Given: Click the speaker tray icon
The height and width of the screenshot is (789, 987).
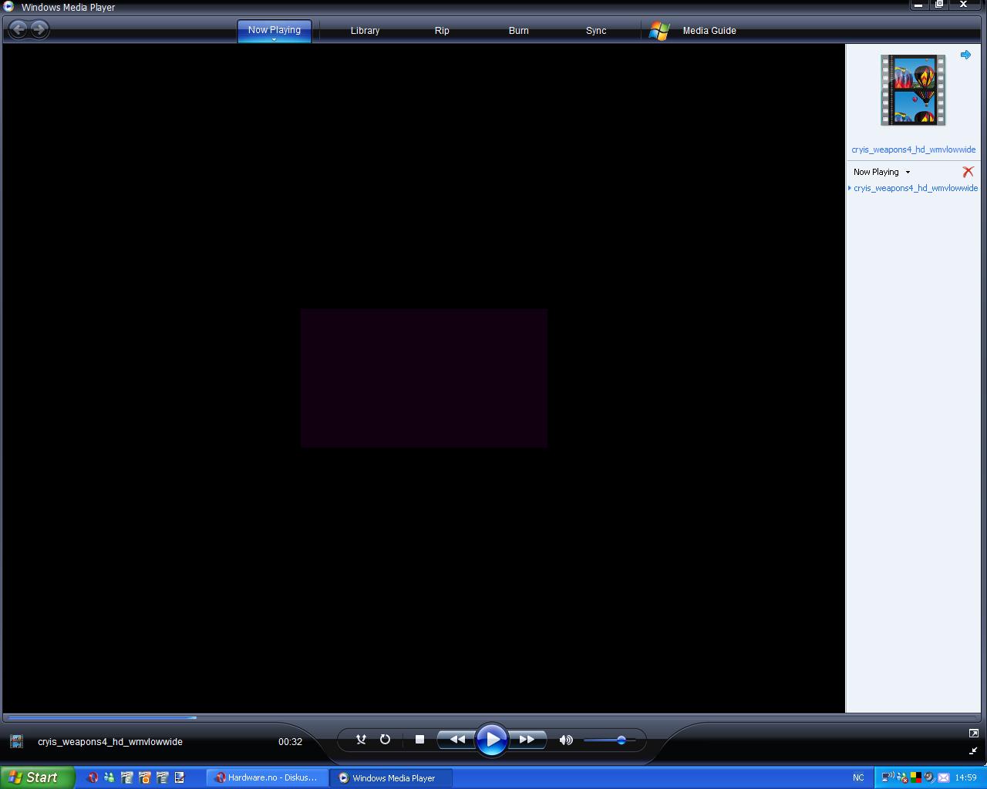Looking at the screenshot, I should [929, 777].
